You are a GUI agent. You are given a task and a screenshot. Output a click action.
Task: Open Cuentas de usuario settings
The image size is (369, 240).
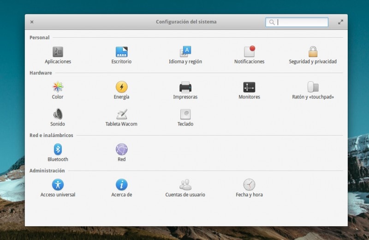click(x=185, y=185)
